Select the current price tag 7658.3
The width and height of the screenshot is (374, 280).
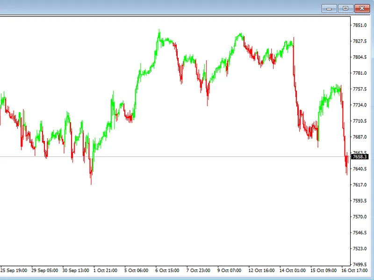tap(360, 157)
